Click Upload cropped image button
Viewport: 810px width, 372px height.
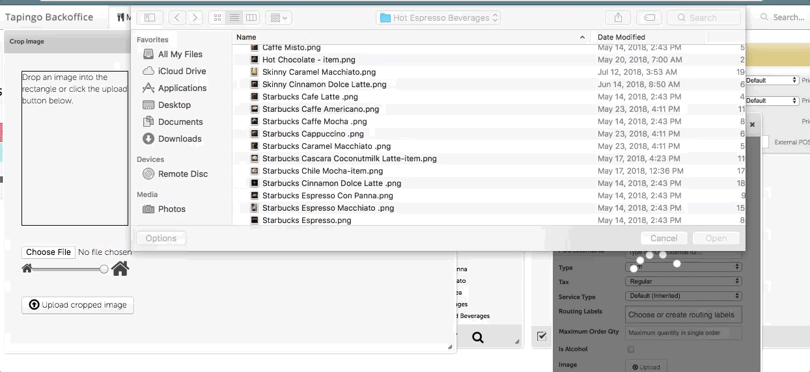77,305
